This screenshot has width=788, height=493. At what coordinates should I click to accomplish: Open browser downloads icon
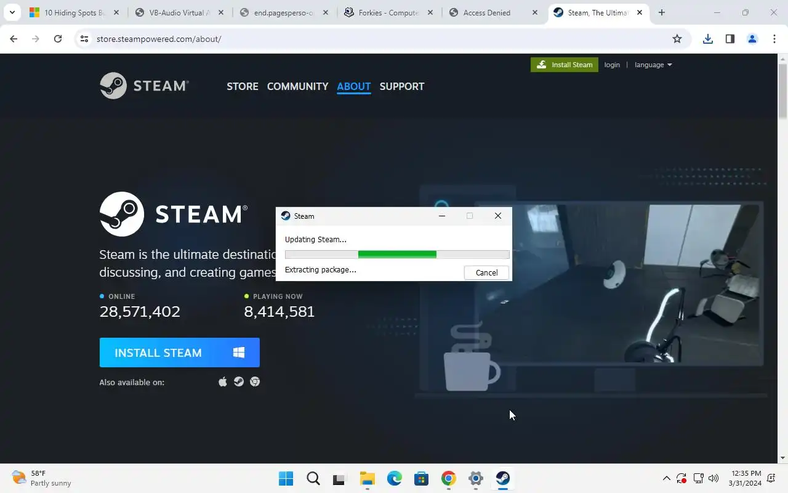[708, 39]
